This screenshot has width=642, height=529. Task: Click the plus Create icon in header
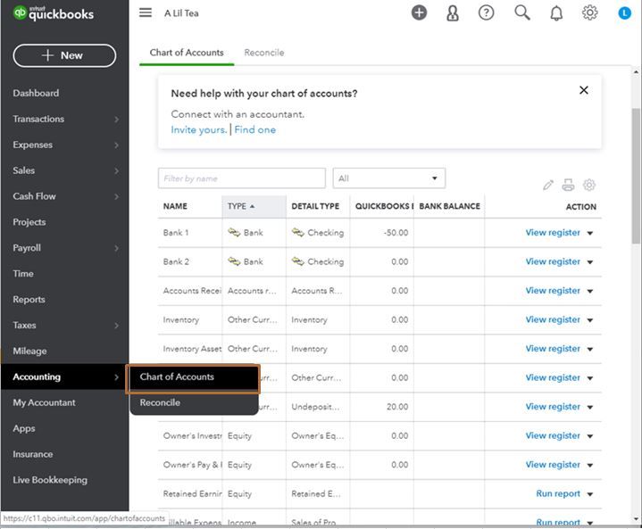click(419, 12)
